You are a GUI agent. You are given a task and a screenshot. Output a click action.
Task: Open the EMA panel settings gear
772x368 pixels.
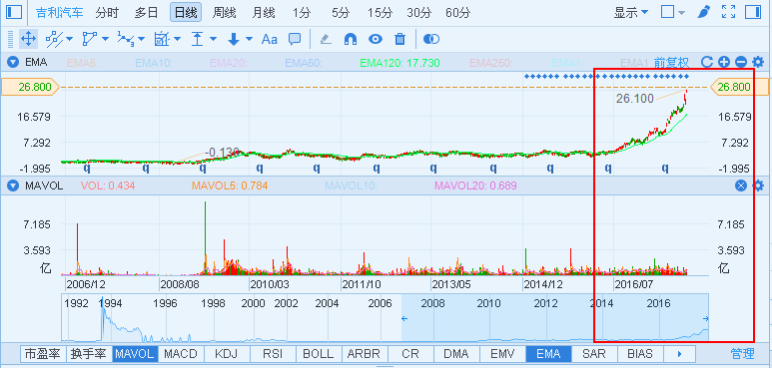(x=758, y=62)
